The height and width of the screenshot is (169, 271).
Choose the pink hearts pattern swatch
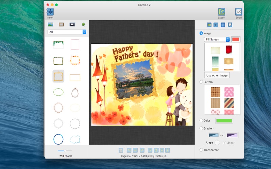click(229, 92)
